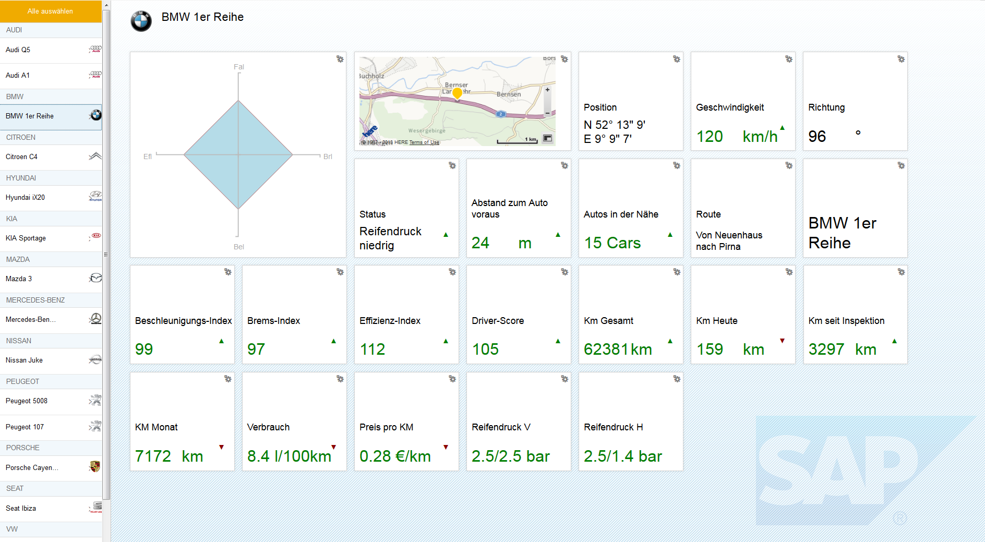
Task: Open gear on the large BMW 1er Reihe name tile
Action: [901, 165]
